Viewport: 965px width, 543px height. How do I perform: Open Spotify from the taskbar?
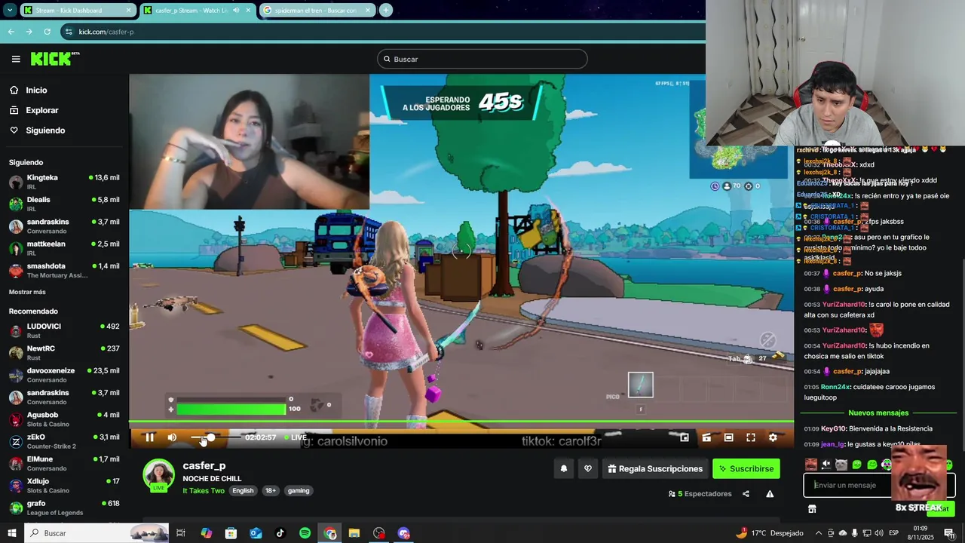305,533
